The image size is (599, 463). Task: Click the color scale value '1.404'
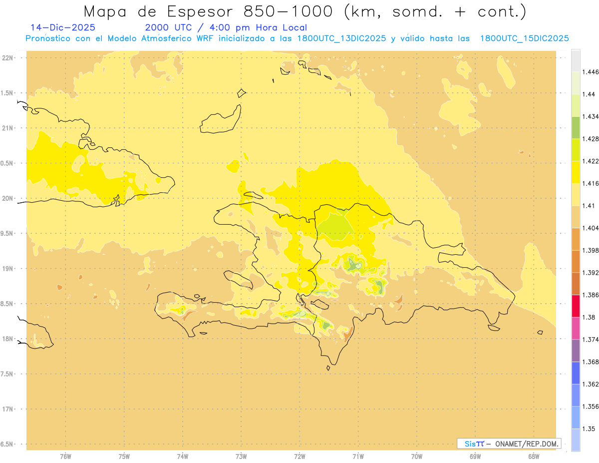pos(592,228)
